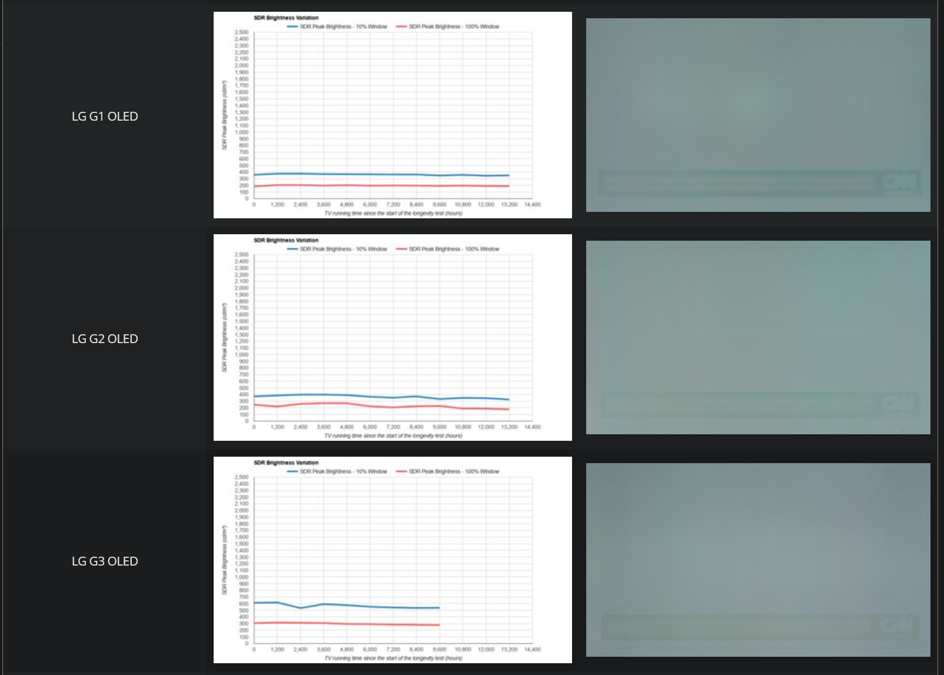Select the LG G1 OLED row label

(104, 116)
